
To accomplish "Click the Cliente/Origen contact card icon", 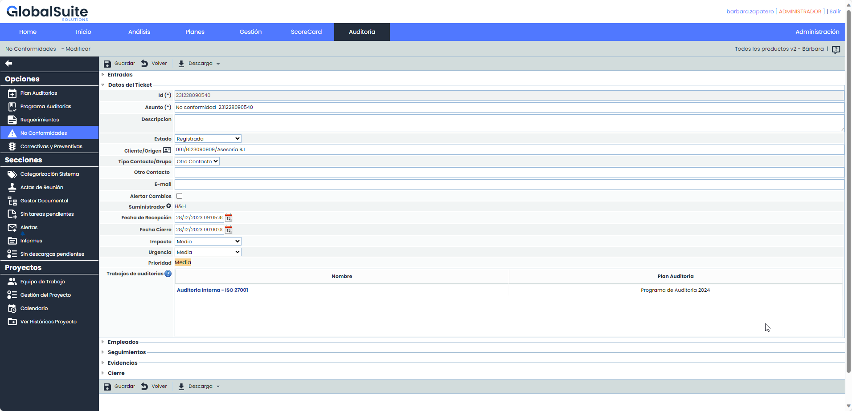I will (167, 150).
